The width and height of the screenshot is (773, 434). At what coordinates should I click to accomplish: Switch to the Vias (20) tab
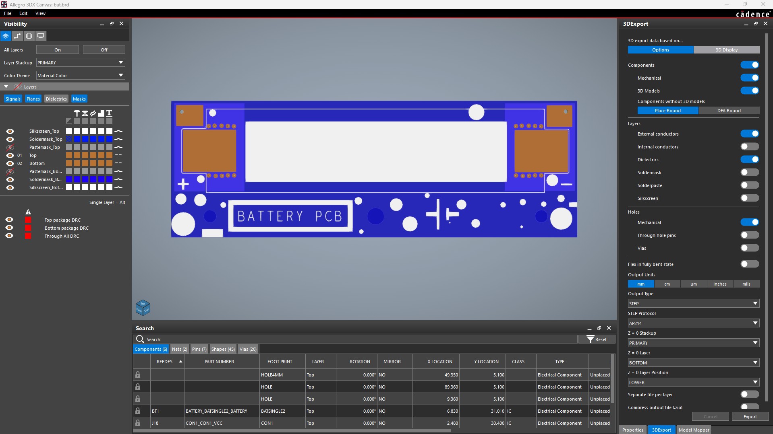pos(248,349)
